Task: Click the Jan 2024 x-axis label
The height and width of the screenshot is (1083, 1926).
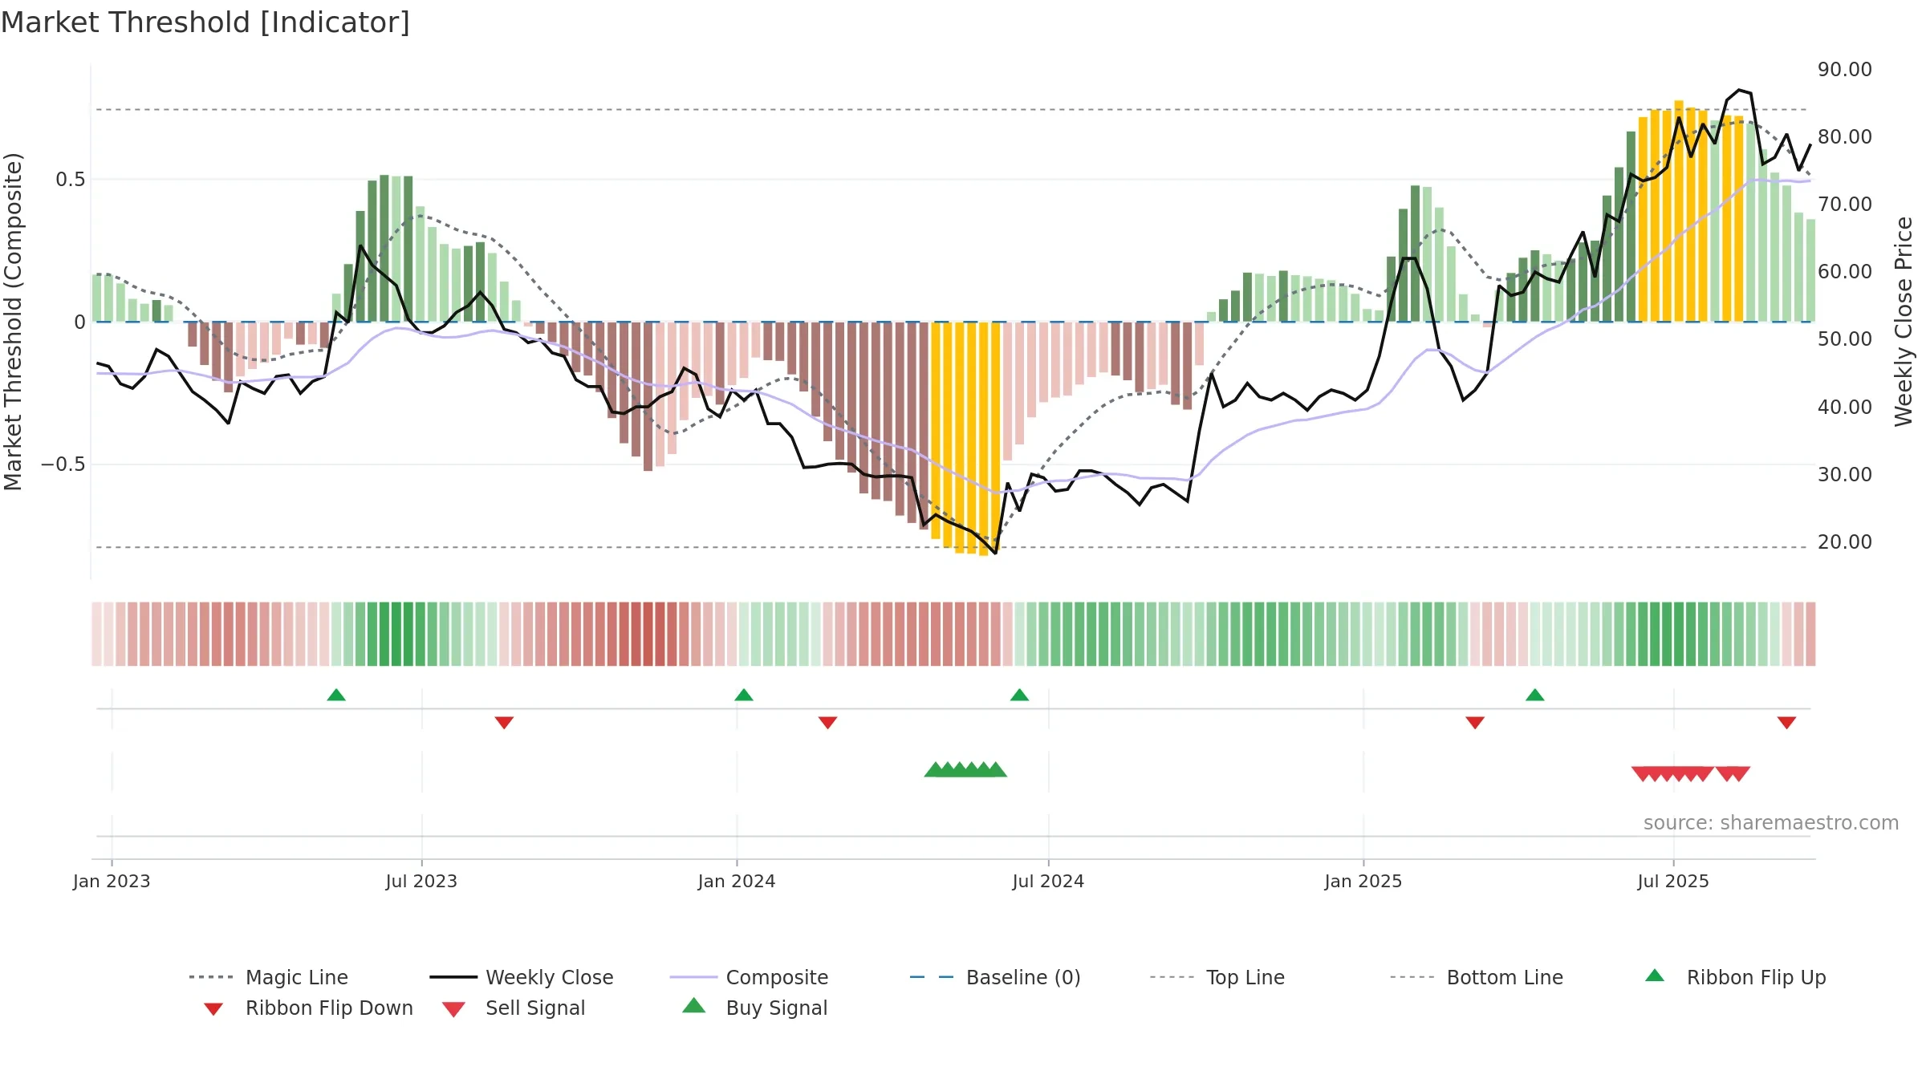Action: click(737, 881)
